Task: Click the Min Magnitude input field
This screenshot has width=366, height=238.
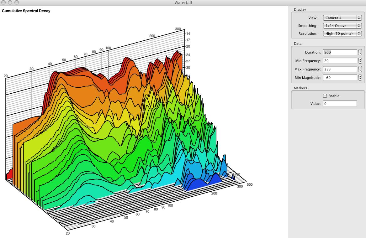Action: point(340,78)
